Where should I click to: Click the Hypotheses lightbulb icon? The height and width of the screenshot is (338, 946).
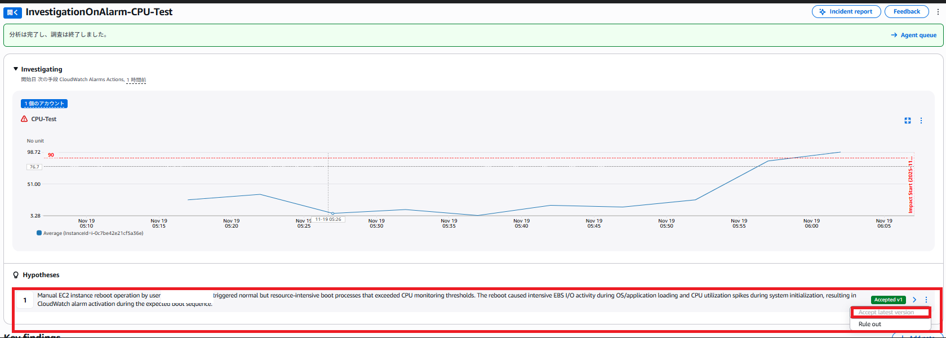[x=16, y=275]
